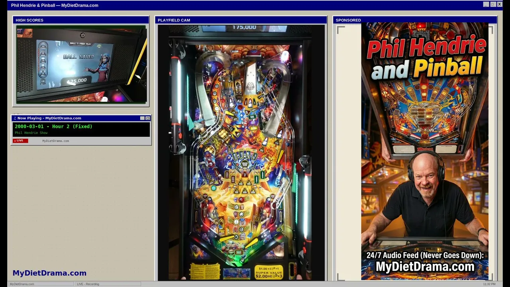Image resolution: width=510 pixels, height=287 pixels.
Task: Open the large blue MyDietDrama.com link
Action: point(49,273)
